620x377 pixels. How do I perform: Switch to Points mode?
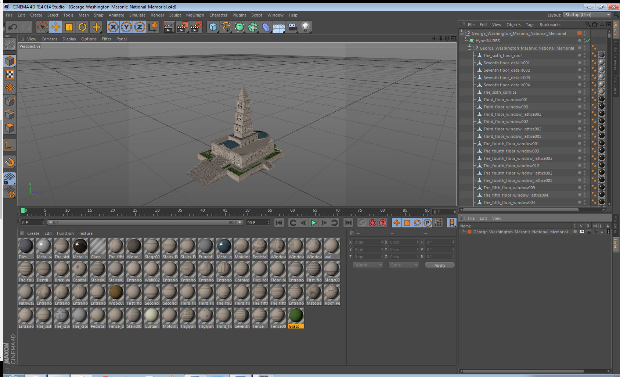(10, 101)
